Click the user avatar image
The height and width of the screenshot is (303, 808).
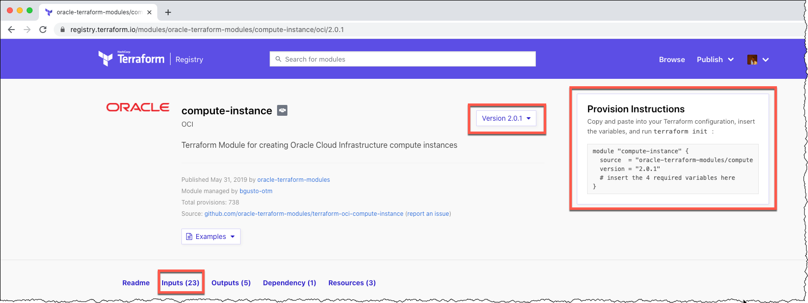point(752,60)
